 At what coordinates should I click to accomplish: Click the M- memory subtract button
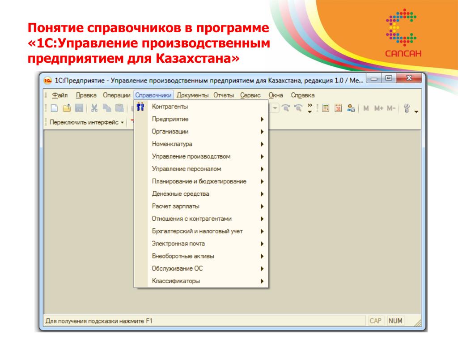pos(391,108)
